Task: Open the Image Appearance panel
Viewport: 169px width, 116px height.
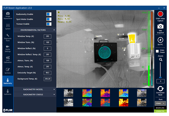Action: point(8,16)
